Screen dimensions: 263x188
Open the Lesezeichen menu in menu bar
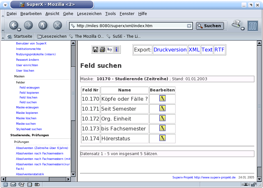click(x=89, y=13)
